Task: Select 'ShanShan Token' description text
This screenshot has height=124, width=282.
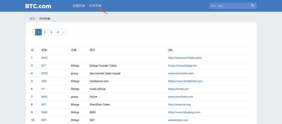Action: point(100,105)
